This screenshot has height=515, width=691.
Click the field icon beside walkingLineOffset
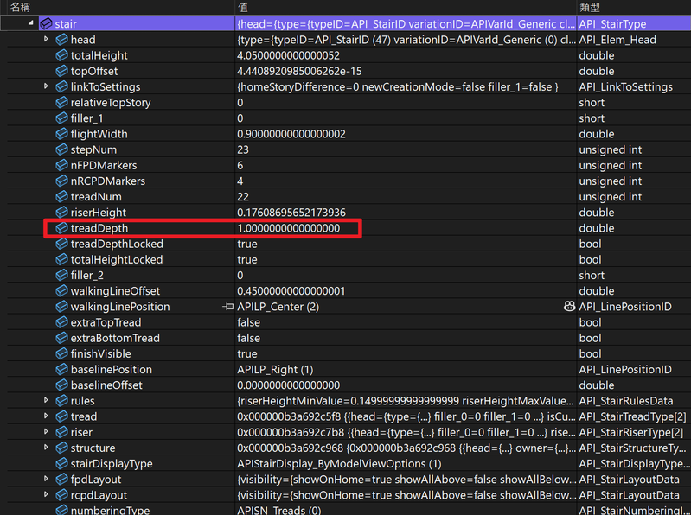[x=61, y=291]
